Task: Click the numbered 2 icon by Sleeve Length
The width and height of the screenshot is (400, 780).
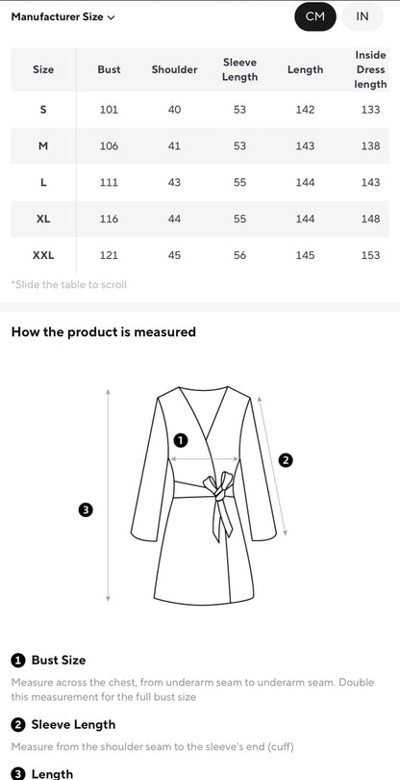Action: pos(18,725)
